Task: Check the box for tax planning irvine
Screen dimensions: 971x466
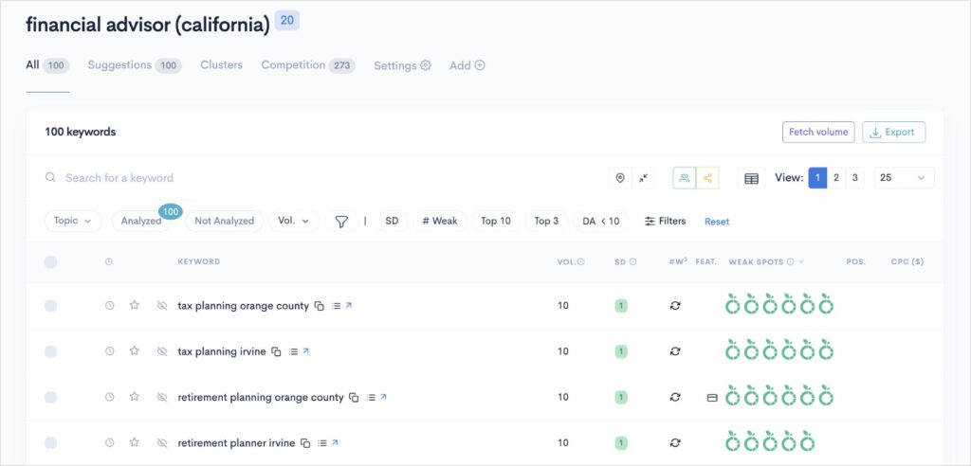Action: tap(51, 351)
